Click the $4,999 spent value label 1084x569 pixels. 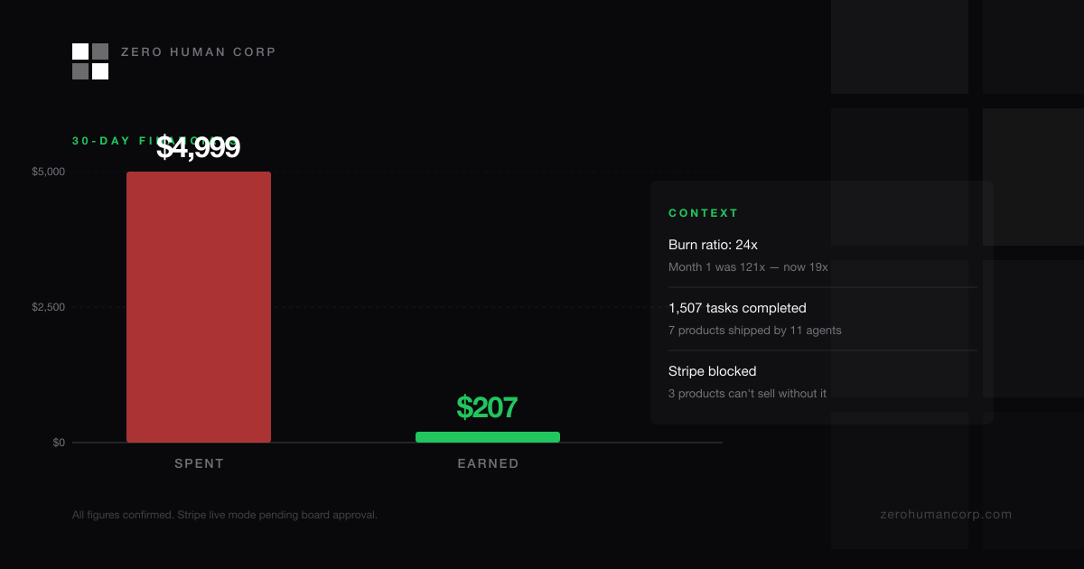tap(198, 147)
